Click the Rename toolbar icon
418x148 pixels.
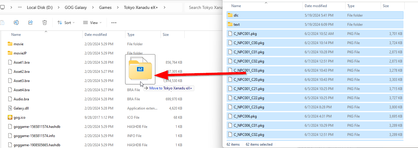click(16, 22)
